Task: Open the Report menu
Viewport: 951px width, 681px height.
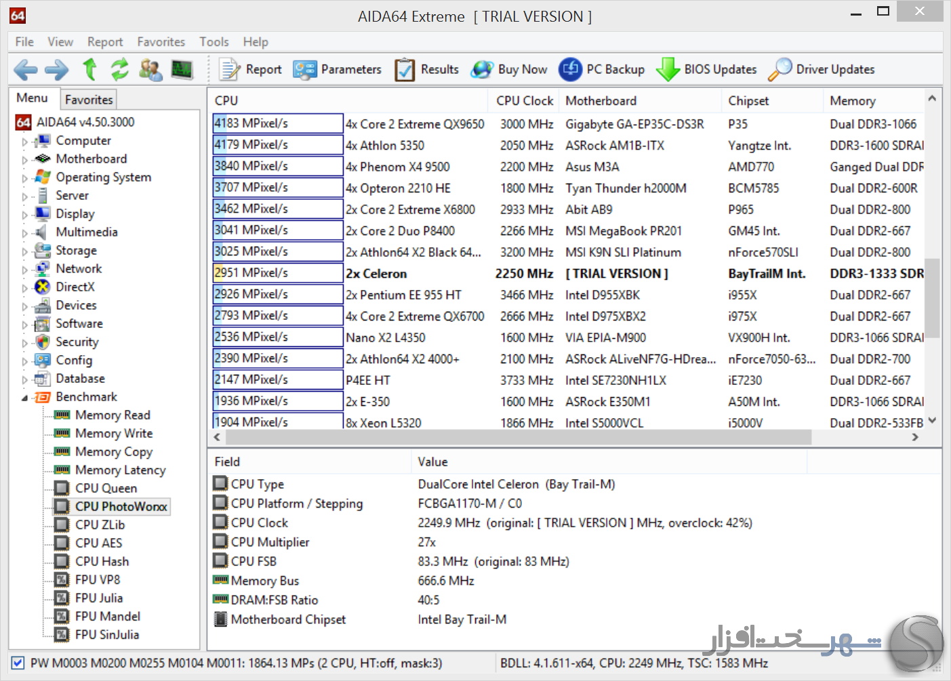Action: click(x=105, y=42)
